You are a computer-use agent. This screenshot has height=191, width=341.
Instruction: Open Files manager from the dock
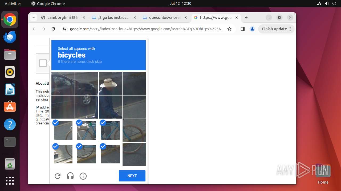pos(10,54)
